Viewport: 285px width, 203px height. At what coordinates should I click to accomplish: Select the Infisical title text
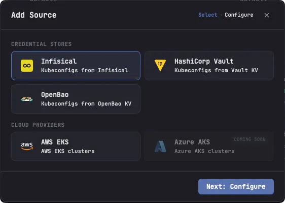point(59,61)
